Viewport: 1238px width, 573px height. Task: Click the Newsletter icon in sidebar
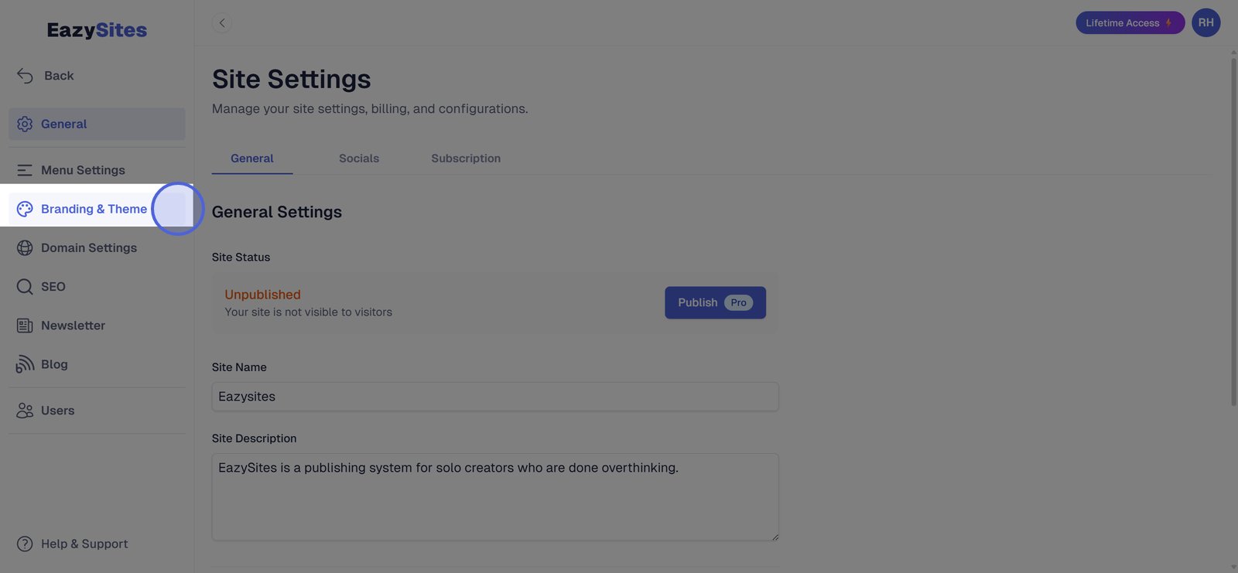coord(25,326)
